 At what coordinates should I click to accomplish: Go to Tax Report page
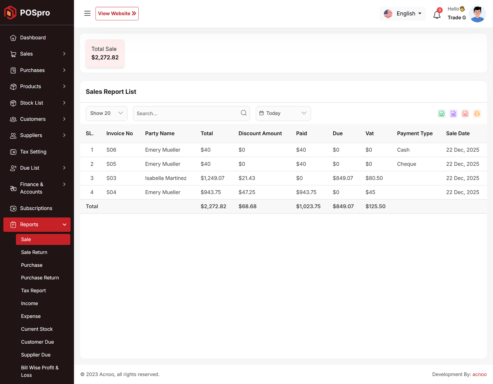pyautogui.click(x=33, y=291)
